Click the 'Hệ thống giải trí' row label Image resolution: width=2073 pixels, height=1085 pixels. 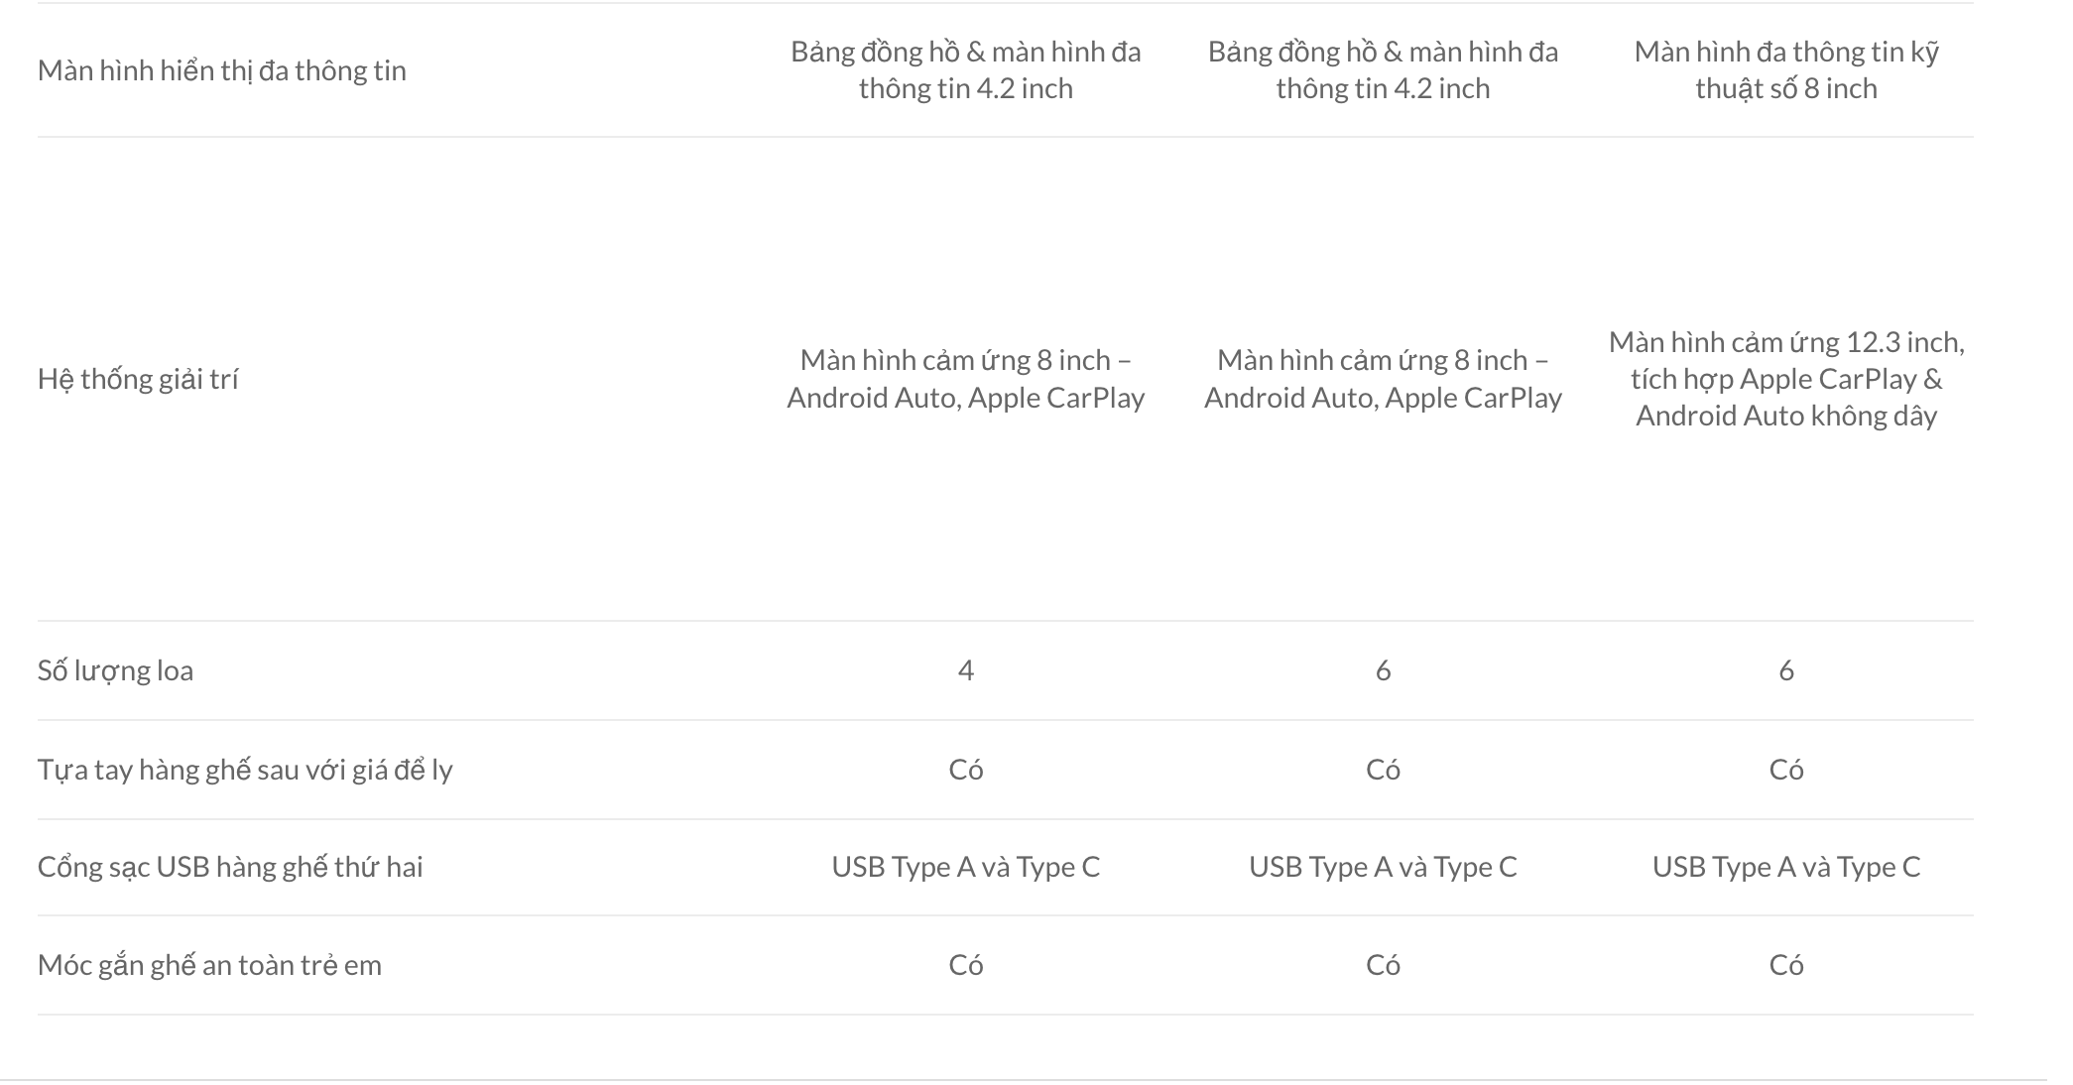pyautogui.click(x=138, y=379)
